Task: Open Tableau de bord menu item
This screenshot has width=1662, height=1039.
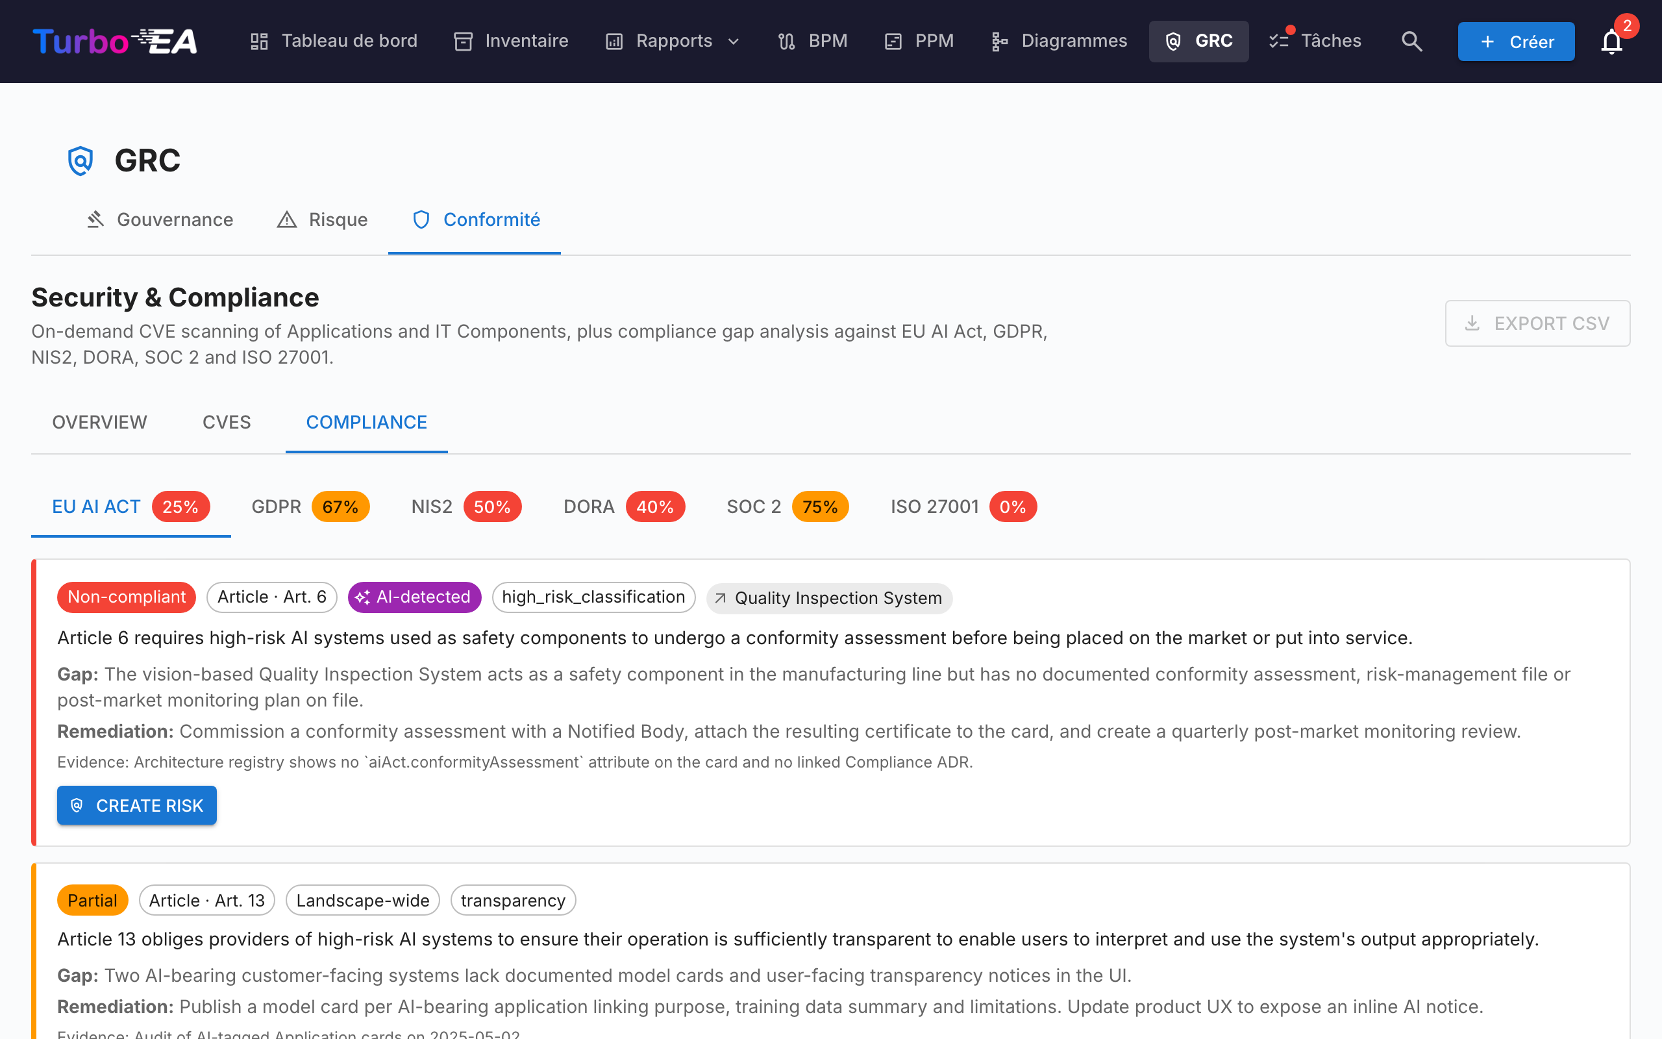Action: (334, 41)
